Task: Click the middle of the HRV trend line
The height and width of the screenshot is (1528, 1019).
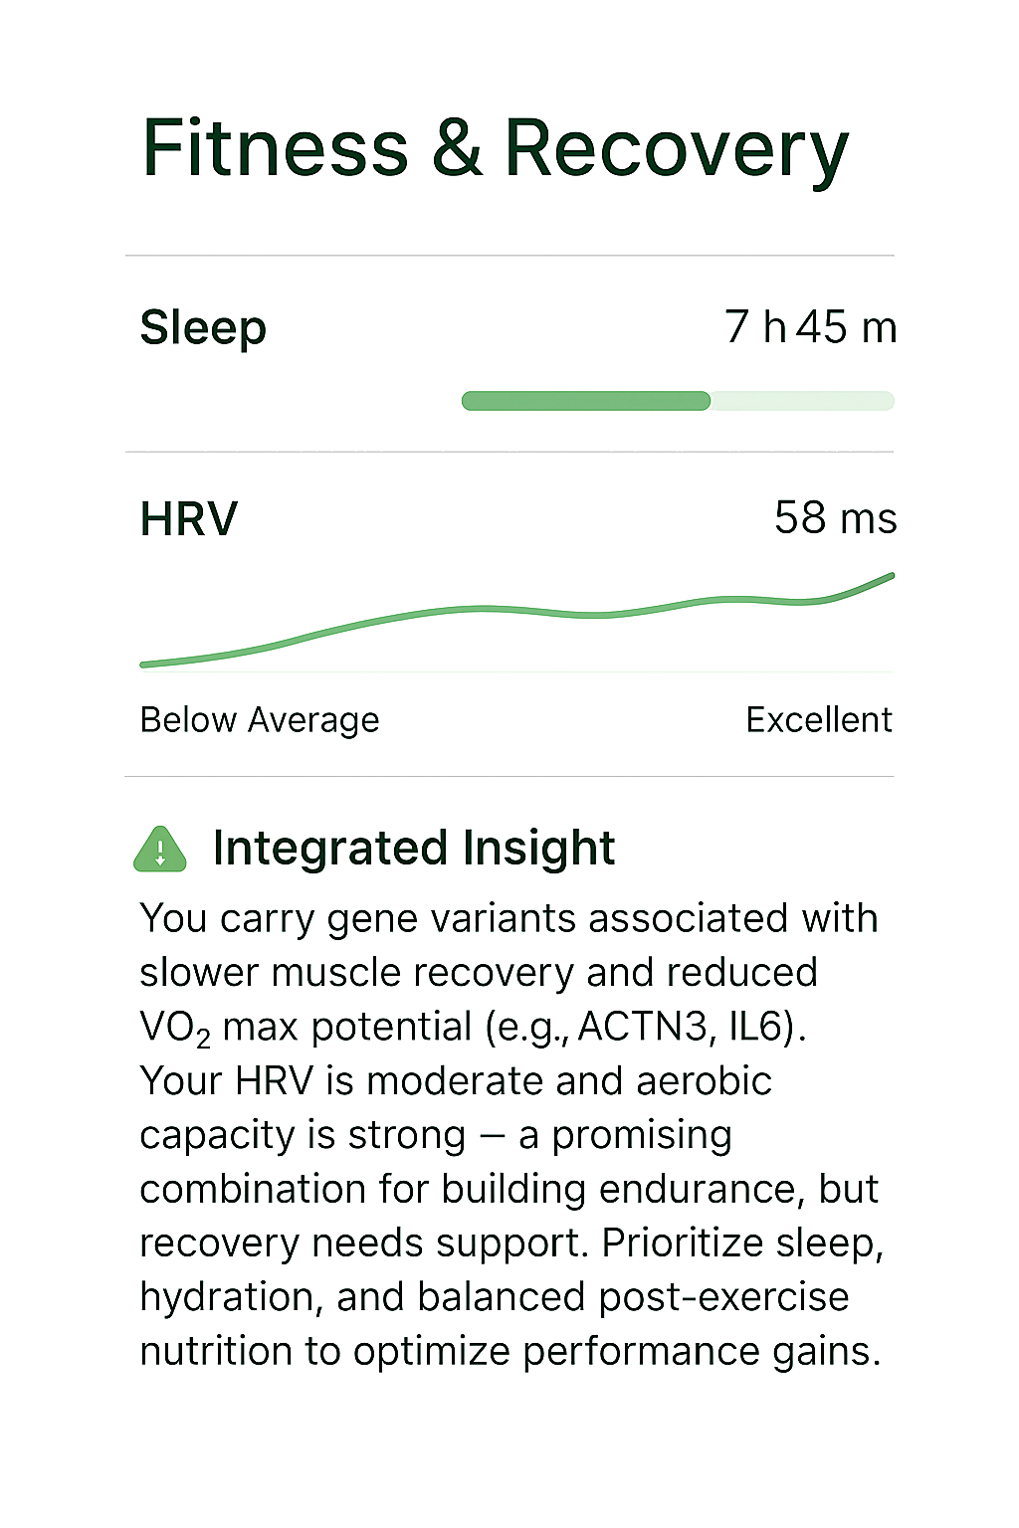Action: [517, 610]
